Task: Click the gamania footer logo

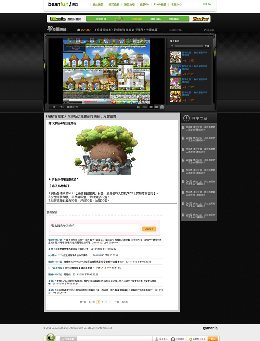Action: coord(210,328)
